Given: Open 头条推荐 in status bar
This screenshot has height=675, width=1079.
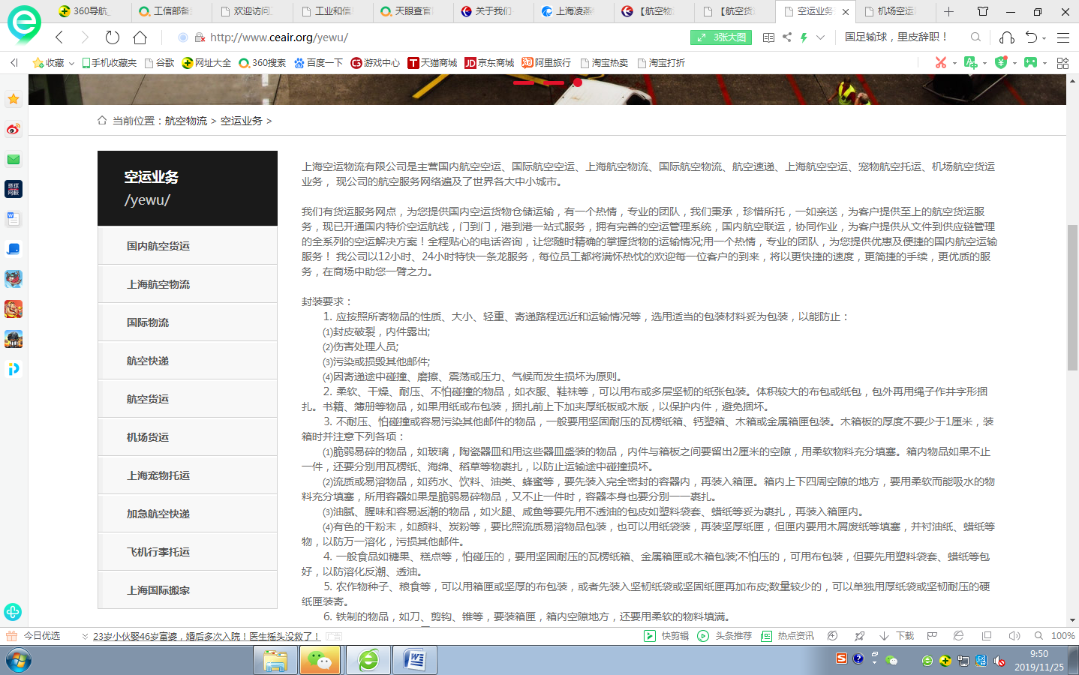Looking at the screenshot, I should [x=725, y=636].
